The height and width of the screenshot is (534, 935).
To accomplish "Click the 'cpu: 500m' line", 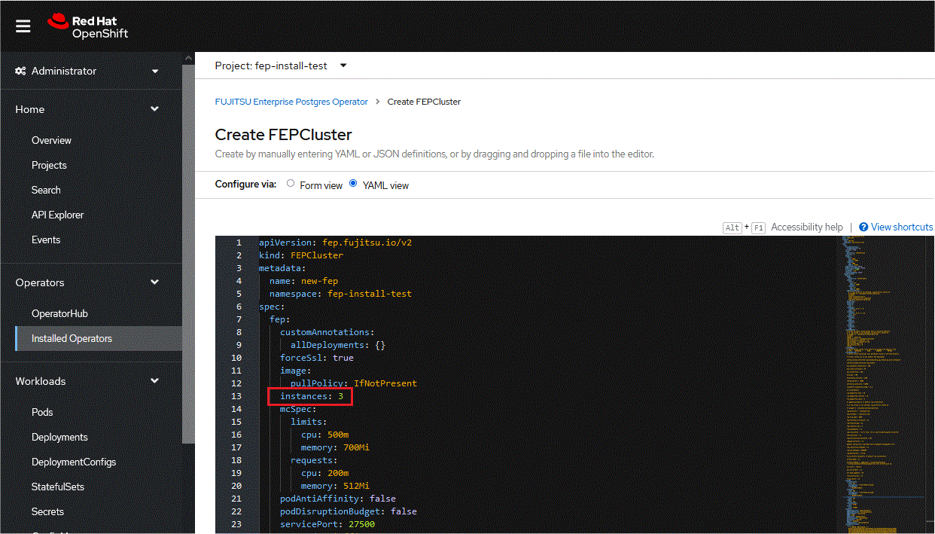I will point(324,435).
